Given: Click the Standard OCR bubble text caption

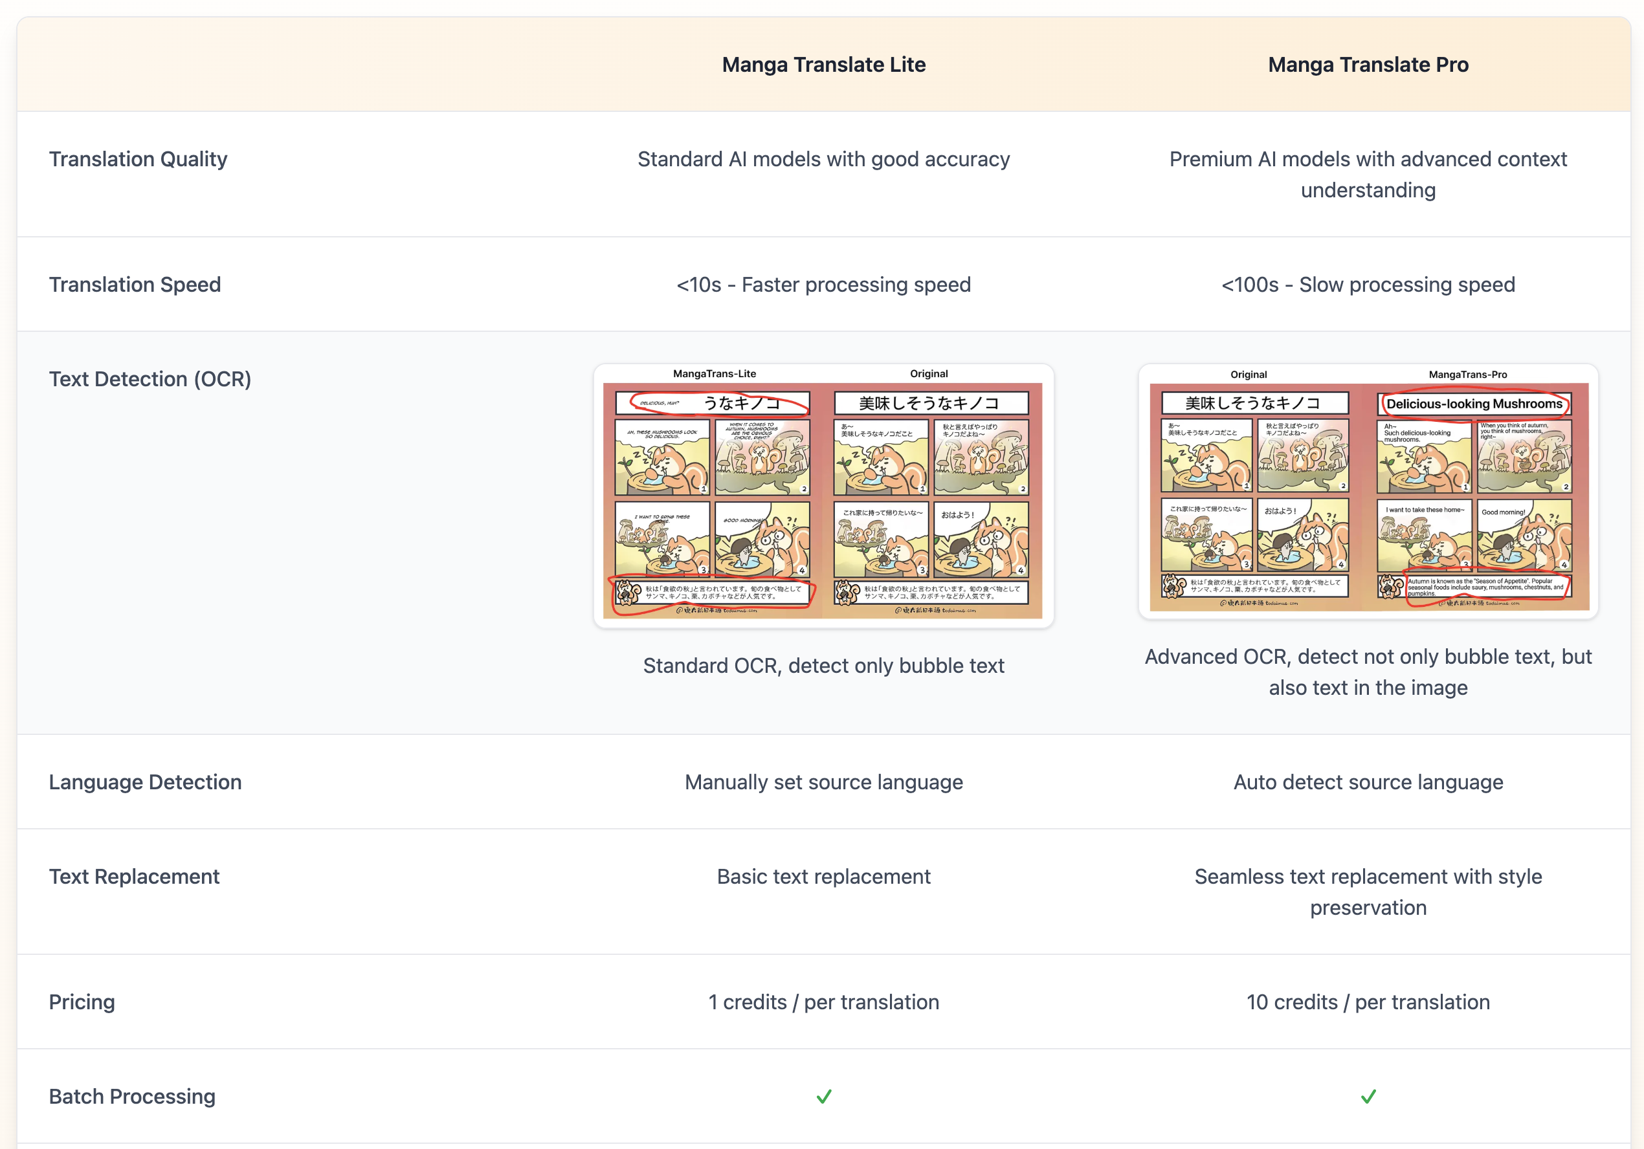Looking at the screenshot, I should click(824, 666).
